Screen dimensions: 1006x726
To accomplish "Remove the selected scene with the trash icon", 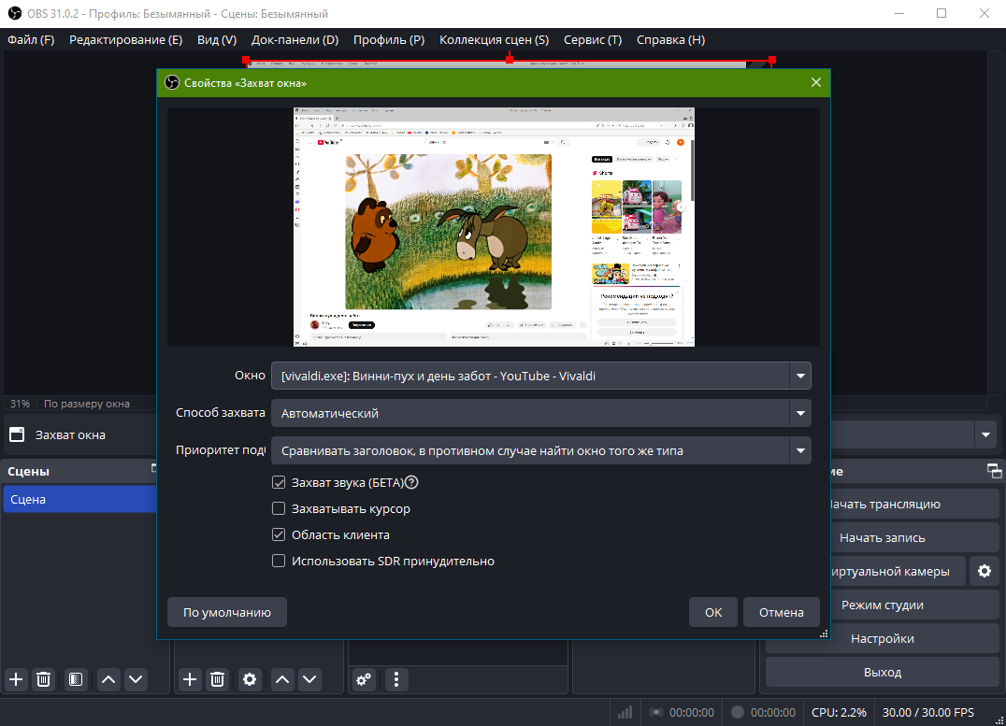I will (x=44, y=679).
